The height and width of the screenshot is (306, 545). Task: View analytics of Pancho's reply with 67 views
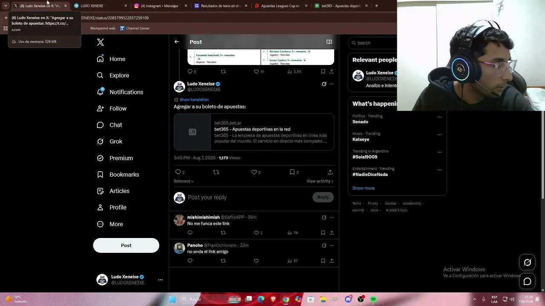point(293,261)
